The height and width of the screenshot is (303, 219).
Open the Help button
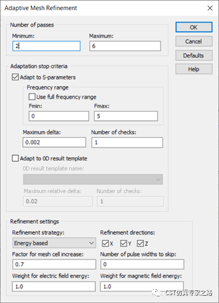[x=194, y=69]
